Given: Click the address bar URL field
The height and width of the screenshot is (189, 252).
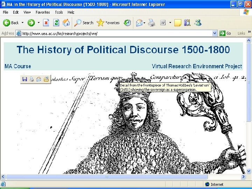Looking at the screenshot, I should [x=117, y=34].
